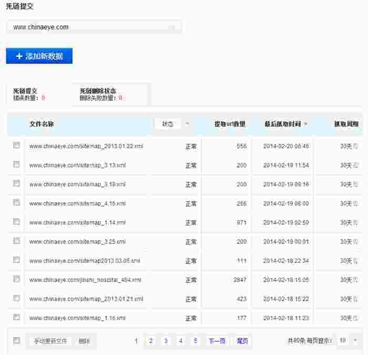Go to page 4
The image size is (368, 355).
point(181,341)
